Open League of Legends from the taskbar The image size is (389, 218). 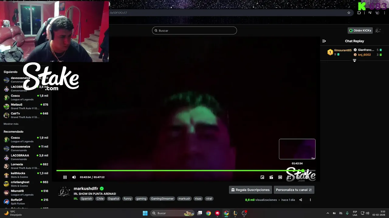tap(235, 213)
